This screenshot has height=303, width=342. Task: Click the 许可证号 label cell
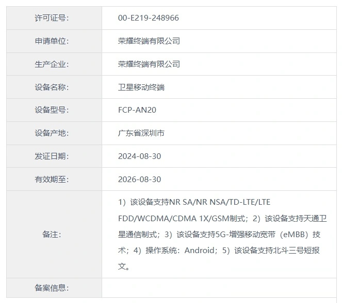(x=54, y=18)
